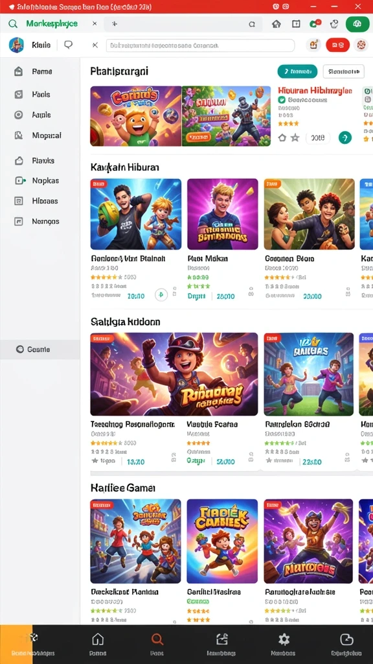Open the green cloud button top right

point(357,24)
